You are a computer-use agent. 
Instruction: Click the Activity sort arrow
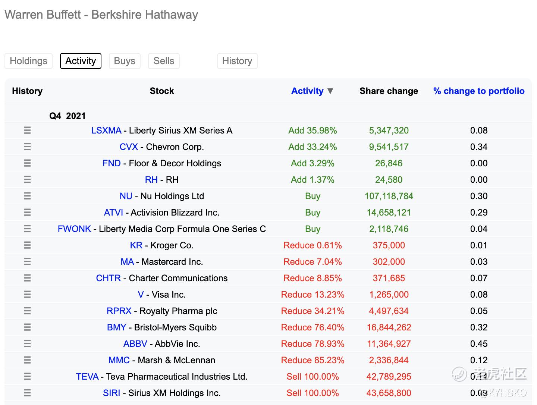330,91
